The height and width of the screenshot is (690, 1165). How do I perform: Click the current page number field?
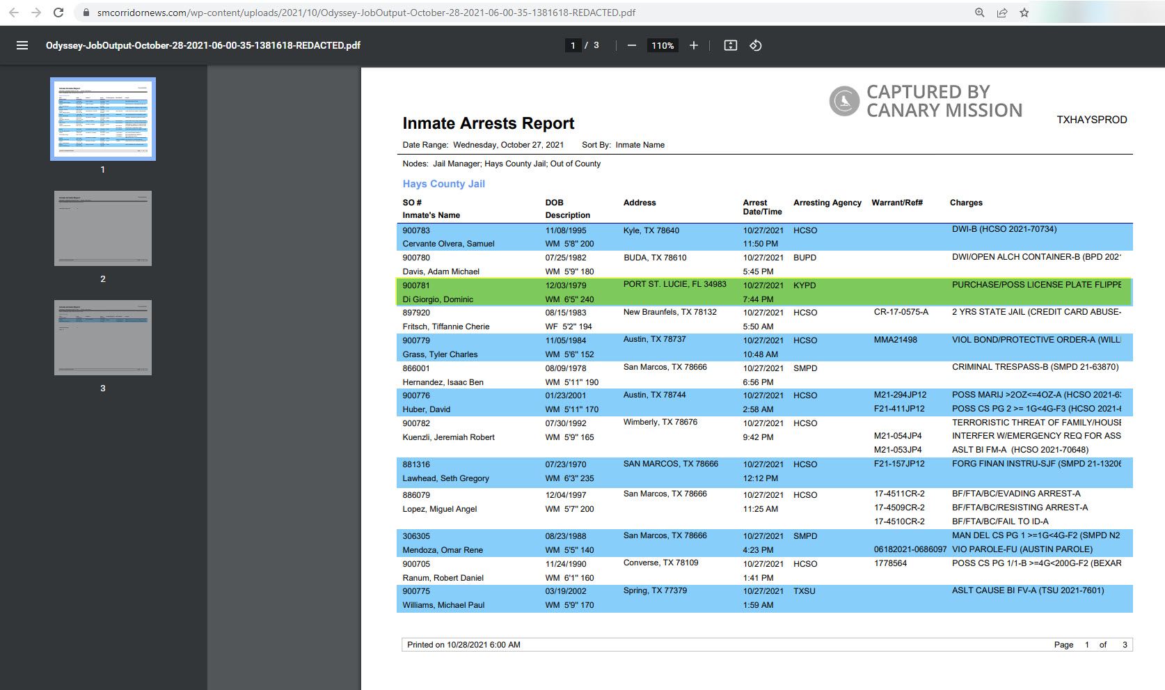(573, 45)
